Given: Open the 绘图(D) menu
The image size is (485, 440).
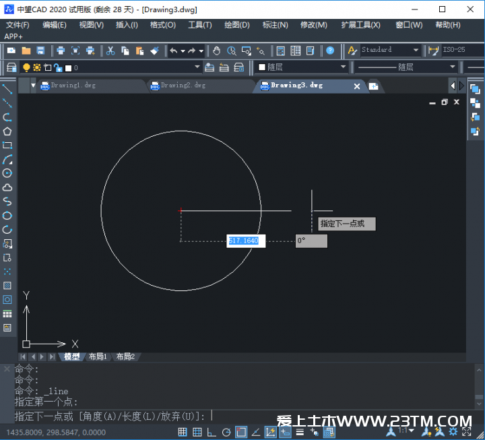Looking at the screenshot, I should pyautogui.click(x=237, y=25).
